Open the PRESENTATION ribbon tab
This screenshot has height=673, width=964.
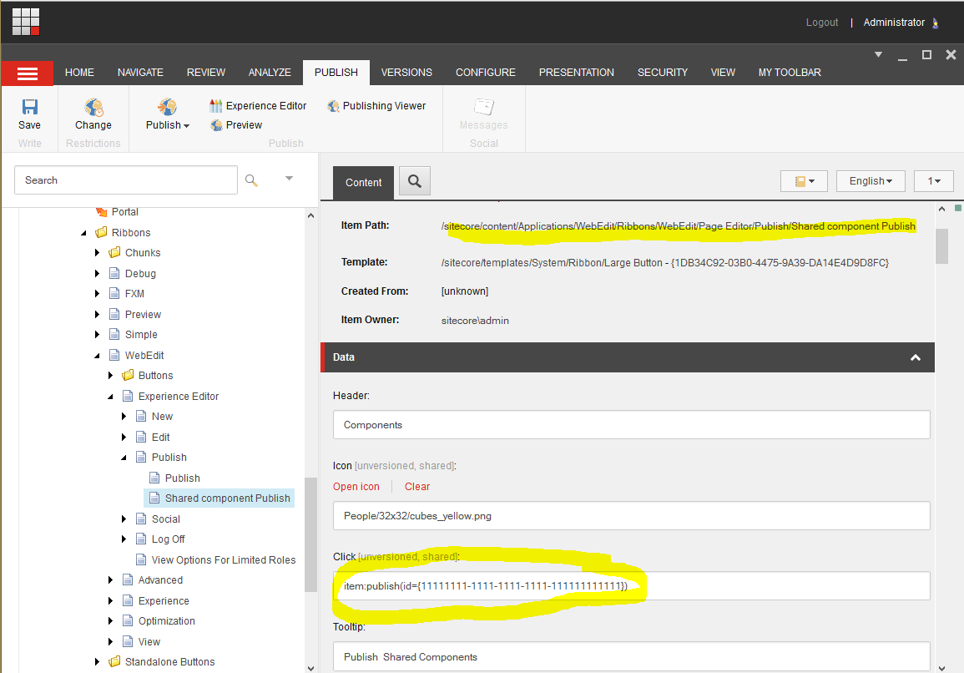(x=576, y=73)
